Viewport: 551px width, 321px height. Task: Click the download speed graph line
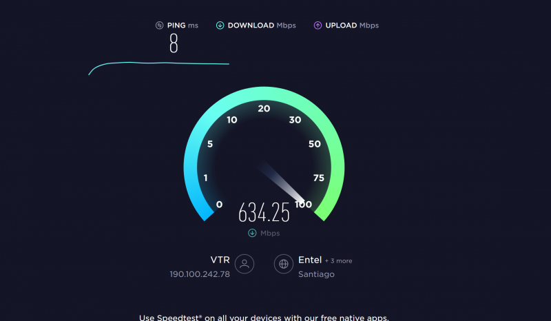click(158, 68)
